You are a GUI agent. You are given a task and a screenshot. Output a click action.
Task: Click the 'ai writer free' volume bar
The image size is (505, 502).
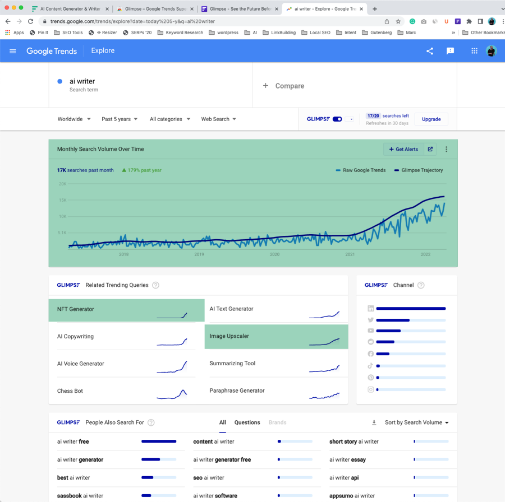[159, 441]
